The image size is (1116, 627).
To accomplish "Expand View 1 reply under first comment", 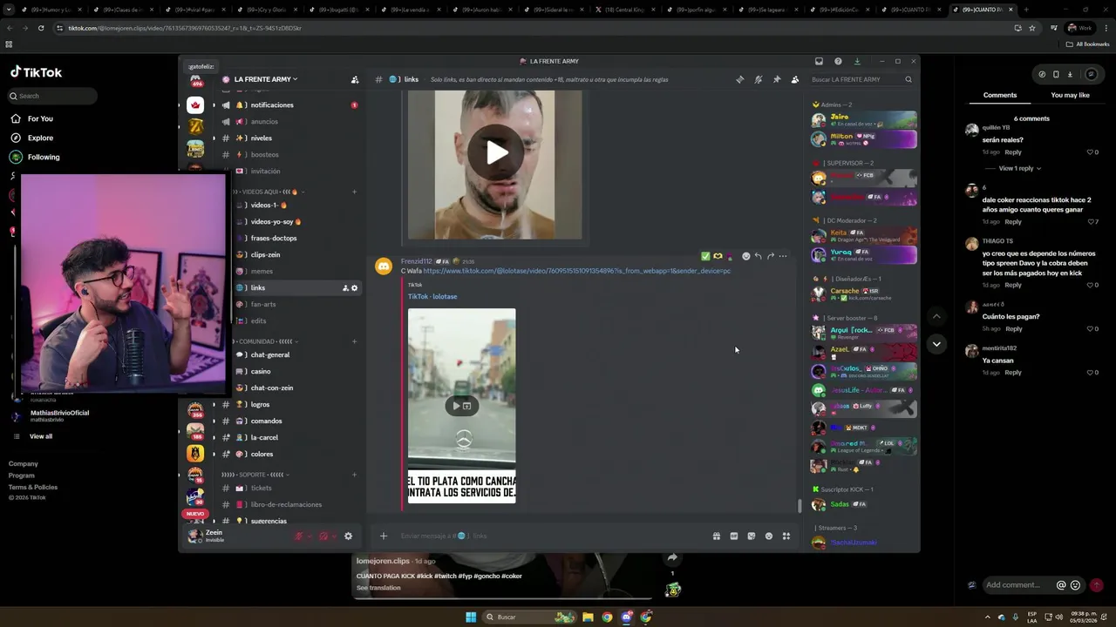I will click(x=1019, y=168).
